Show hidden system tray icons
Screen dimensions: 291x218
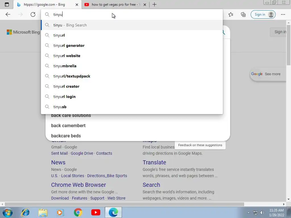248,213
